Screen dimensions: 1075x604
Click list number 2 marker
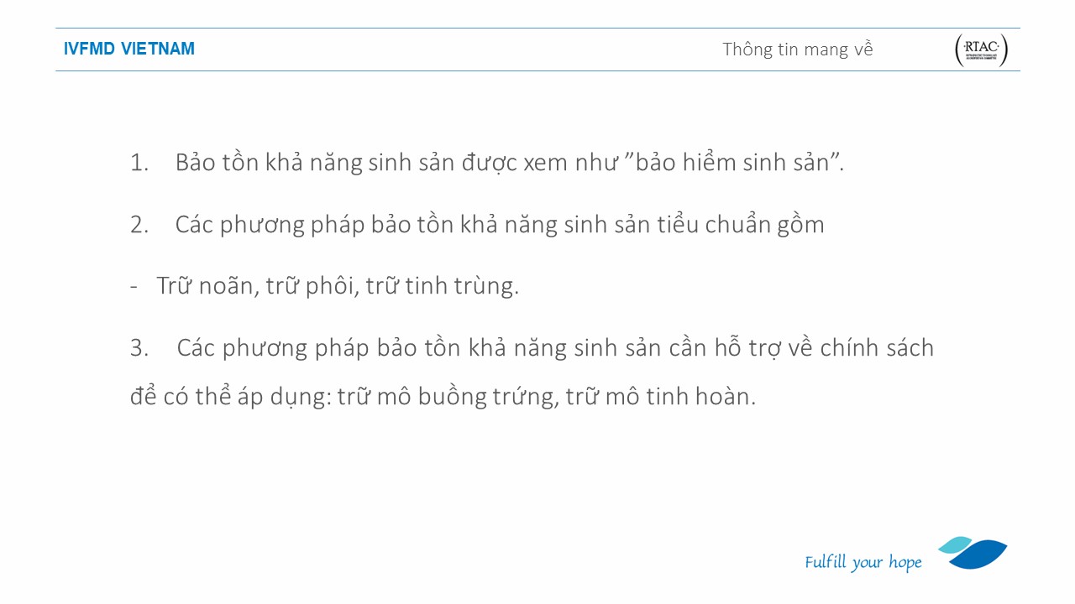(x=139, y=225)
